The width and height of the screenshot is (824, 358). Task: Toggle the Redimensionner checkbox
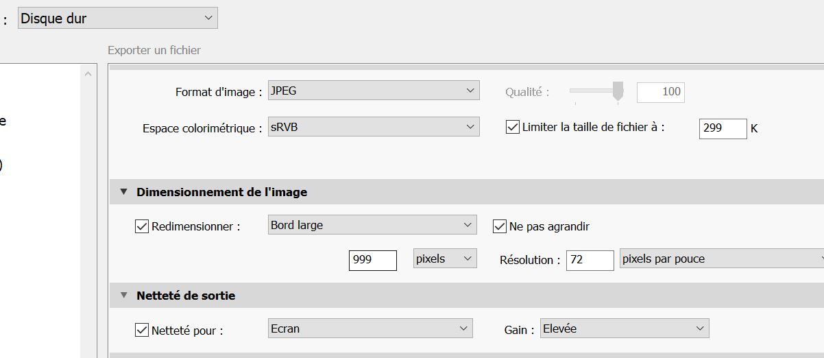tap(142, 226)
